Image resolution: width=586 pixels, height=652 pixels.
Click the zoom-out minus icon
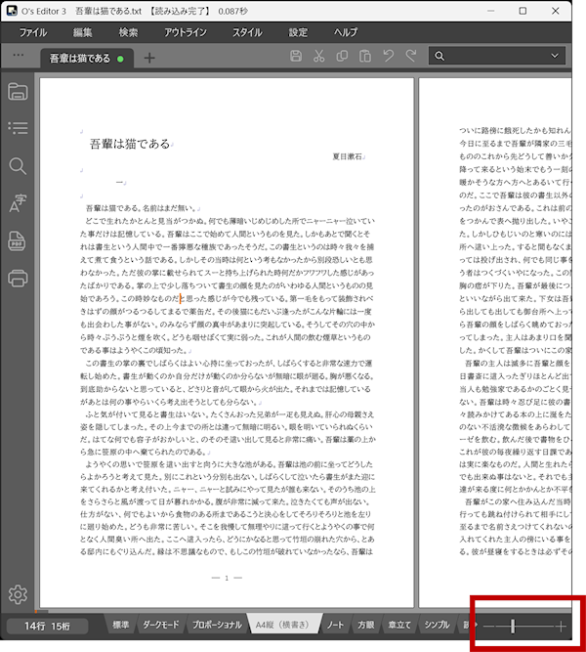click(x=488, y=627)
